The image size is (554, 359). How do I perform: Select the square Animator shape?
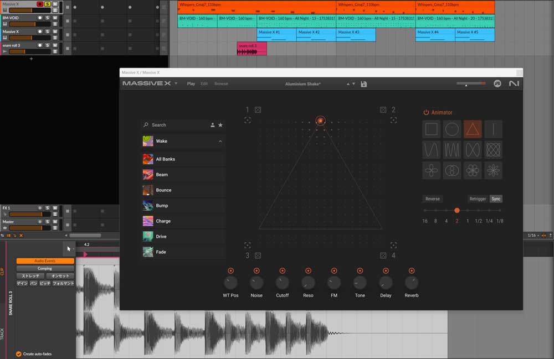click(431, 129)
